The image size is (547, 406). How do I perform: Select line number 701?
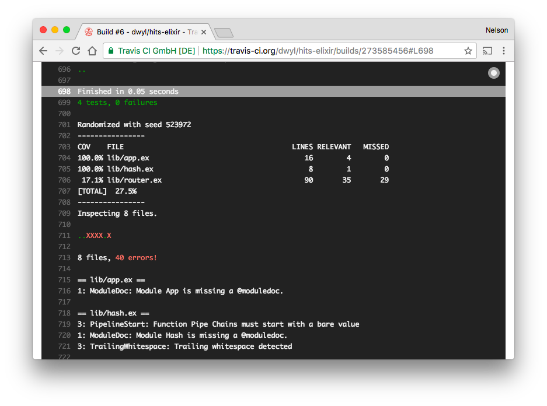pos(64,125)
